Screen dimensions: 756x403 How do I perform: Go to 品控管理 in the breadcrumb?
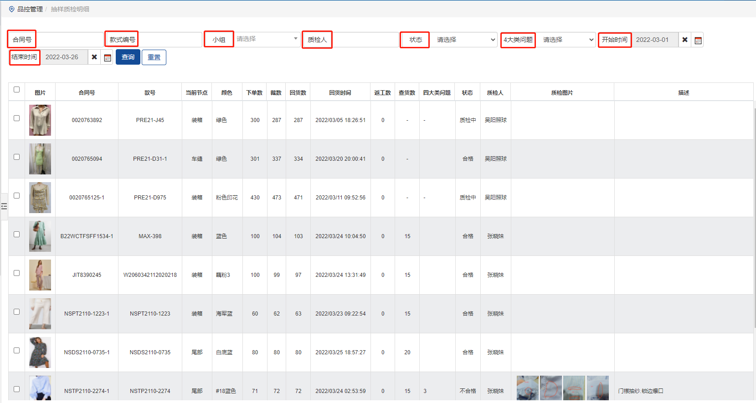coord(30,9)
